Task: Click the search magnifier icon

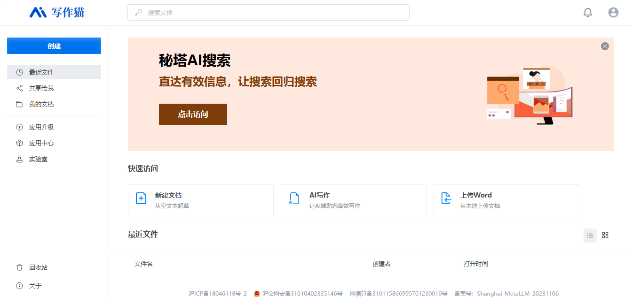Action: (x=139, y=13)
